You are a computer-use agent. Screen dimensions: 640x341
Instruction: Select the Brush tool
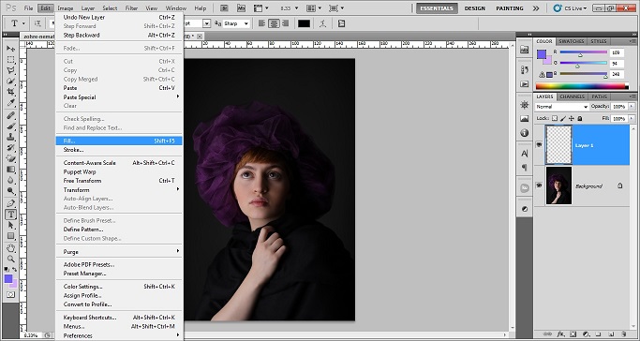tap(10, 126)
